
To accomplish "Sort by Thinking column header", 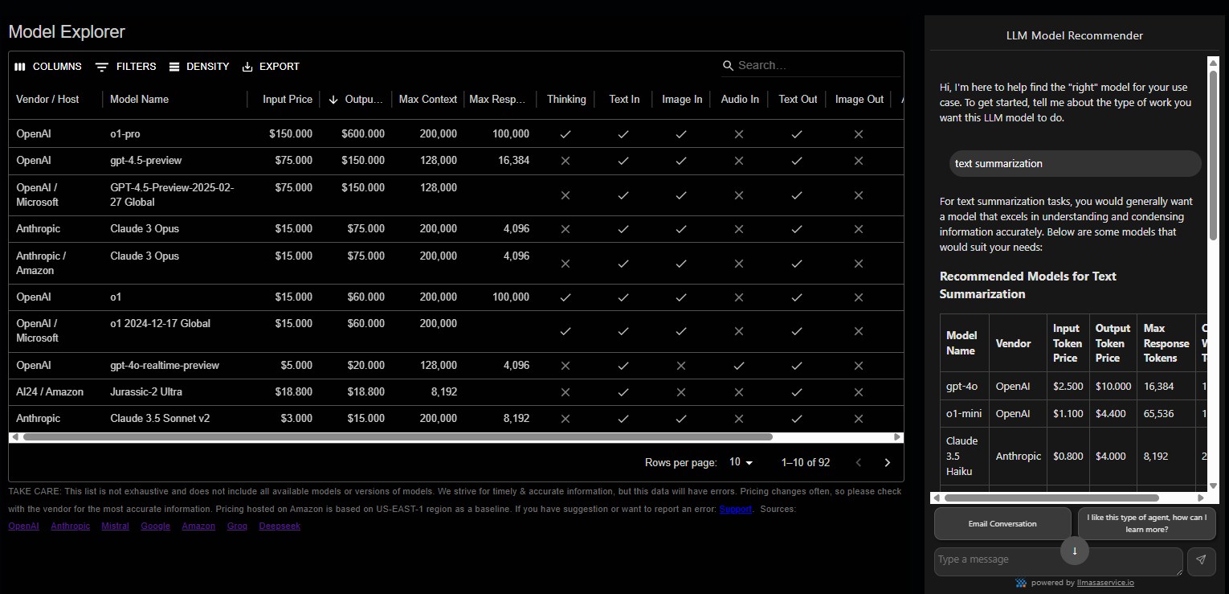I will (x=566, y=99).
